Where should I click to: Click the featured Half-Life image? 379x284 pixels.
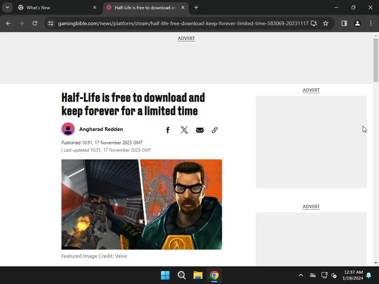click(x=142, y=204)
